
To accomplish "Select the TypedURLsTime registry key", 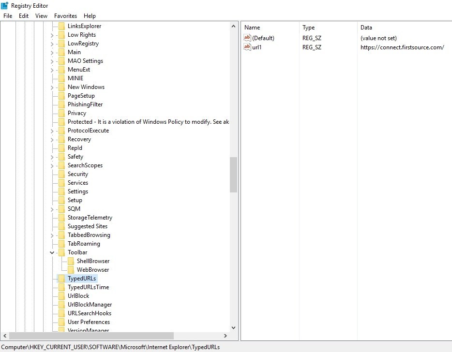I will pos(88,287).
